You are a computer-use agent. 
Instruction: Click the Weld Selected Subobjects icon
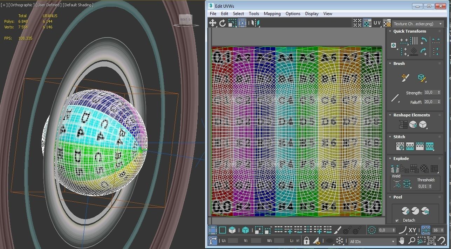[x=407, y=183]
